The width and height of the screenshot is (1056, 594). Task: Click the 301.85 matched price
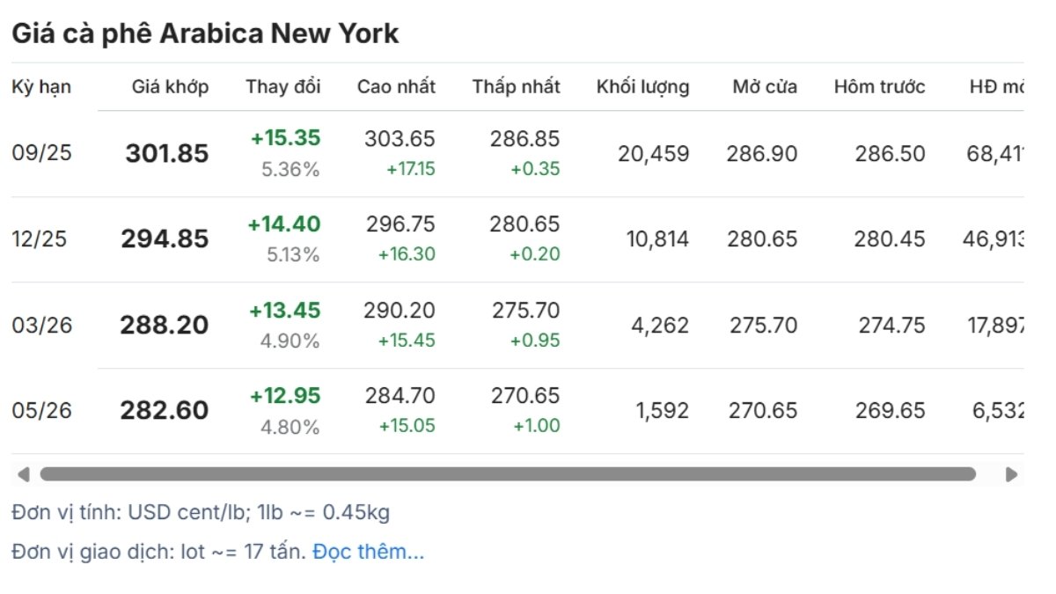[x=167, y=154]
